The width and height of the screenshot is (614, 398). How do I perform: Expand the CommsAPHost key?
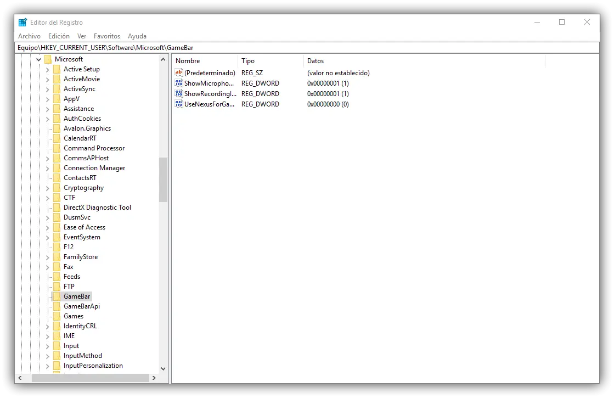tap(47, 158)
